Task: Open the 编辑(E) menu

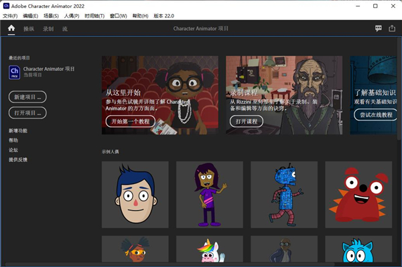Action: point(30,16)
